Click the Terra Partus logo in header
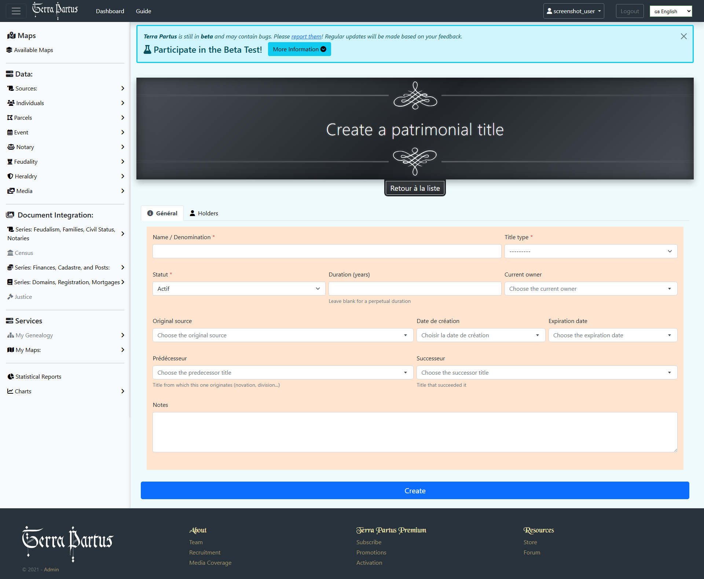The width and height of the screenshot is (704, 579). 55,10
